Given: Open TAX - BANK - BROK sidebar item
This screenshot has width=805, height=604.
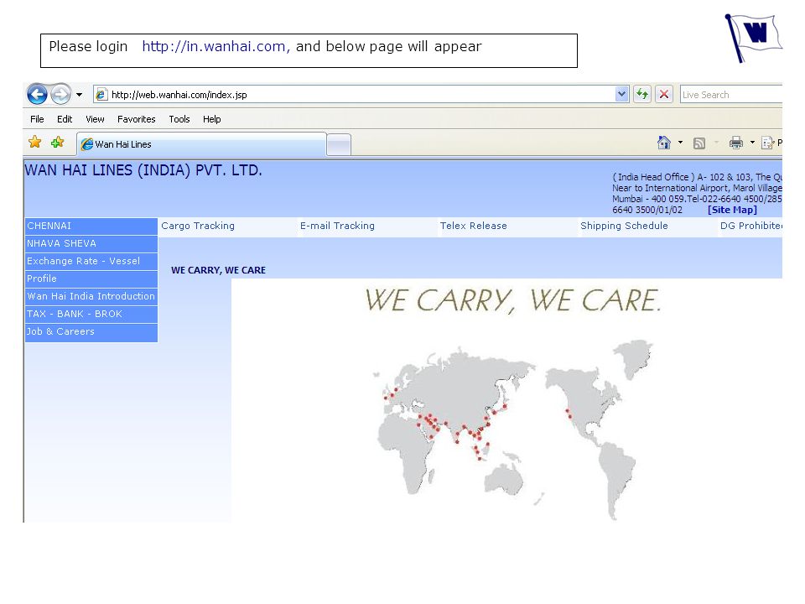Looking at the screenshot, I should (x=91, y=314).
